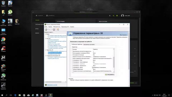Select Установка нескольких дисплеев task
This screenshot has width=172, height=97.
[56, 48]
